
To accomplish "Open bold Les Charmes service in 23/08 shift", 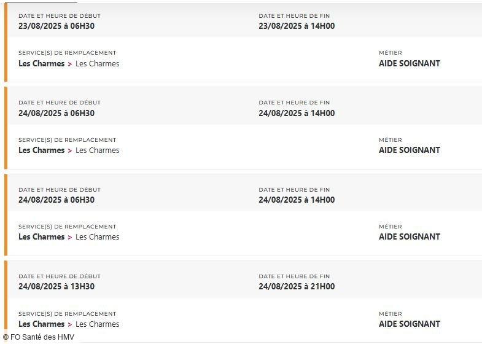I will coord(41,63).
